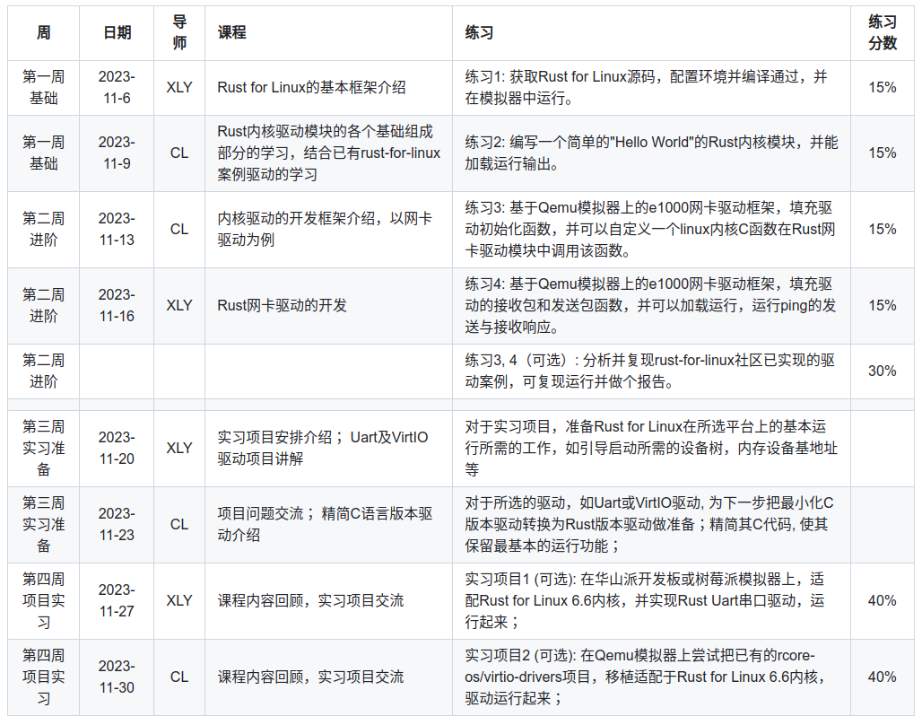This screenshot has width=922, height=725.
Task: Click the 练习 column header
Action: pos(651,33)
